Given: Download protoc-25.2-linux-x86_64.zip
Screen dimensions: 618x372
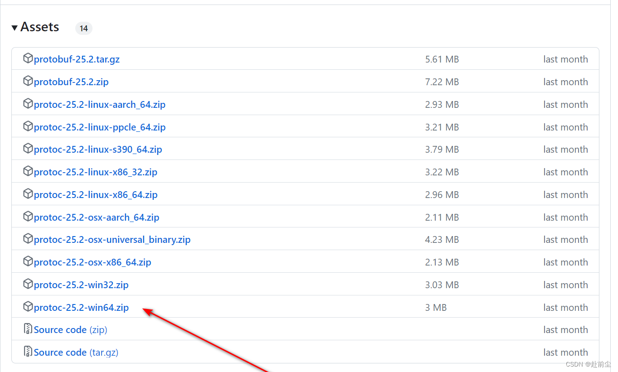Looking at the screenshot, I should click(96, 195).
